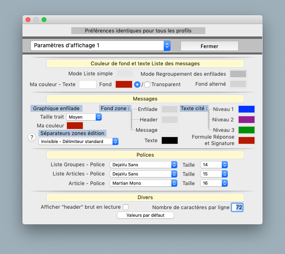Open the Taille trait Moyen dropdown
This screenshot has width=285, height=254.
pyautogui.click(x=84, y=117)
